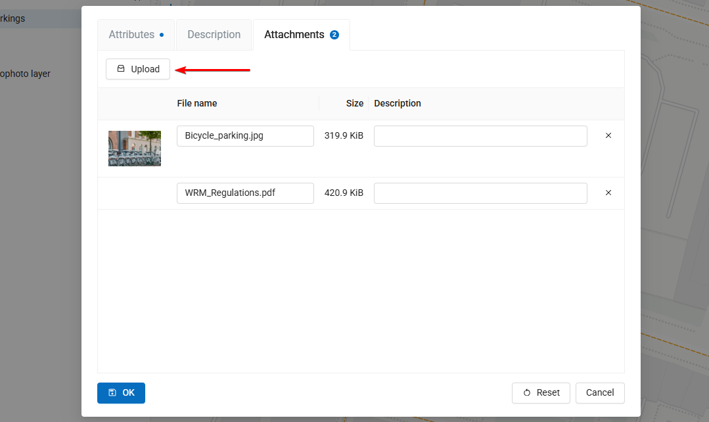
Task: Select the parkings layer item behind dialog
Action: point(14,19)
